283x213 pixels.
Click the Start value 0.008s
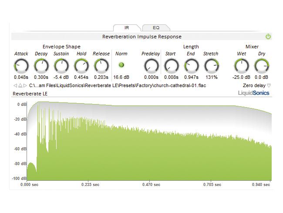coord(171,77)
